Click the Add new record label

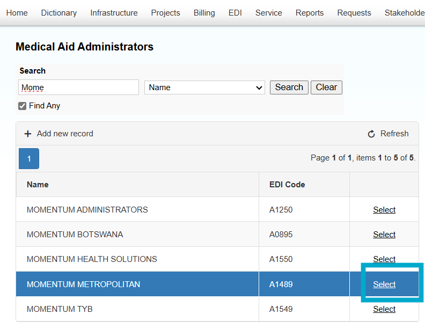point(65,134)
